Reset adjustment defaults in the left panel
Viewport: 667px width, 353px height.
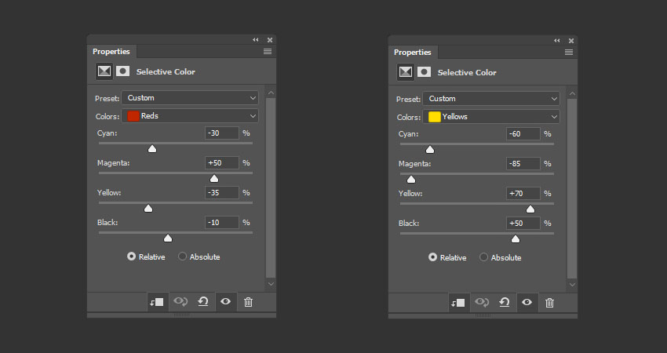click(x=203, y=302)
